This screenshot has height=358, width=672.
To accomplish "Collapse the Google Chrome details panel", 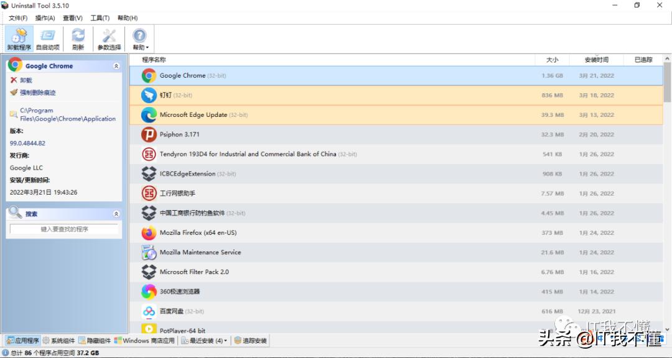I will coord(116,66).
